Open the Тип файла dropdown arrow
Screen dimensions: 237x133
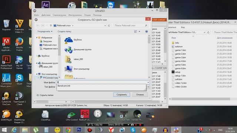[148, 87]
